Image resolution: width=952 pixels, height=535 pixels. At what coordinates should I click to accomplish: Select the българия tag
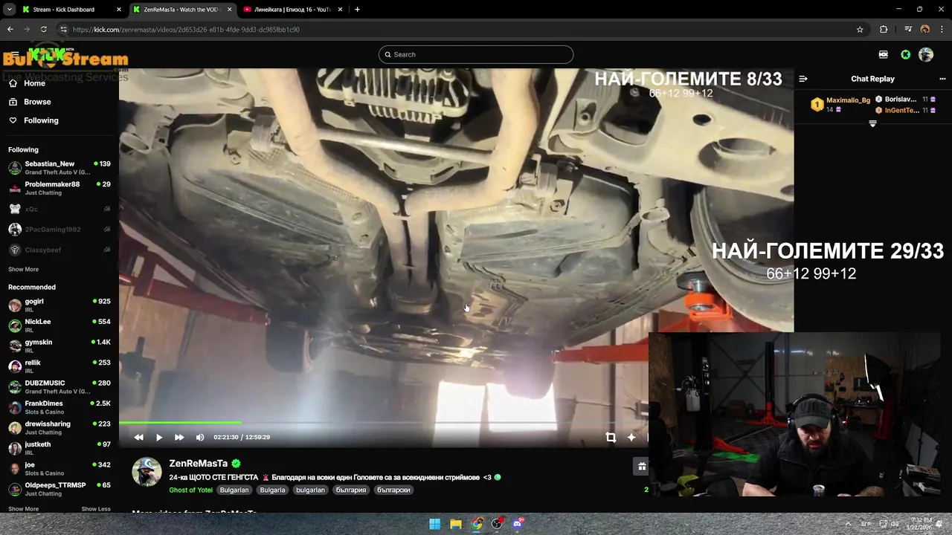351,490
